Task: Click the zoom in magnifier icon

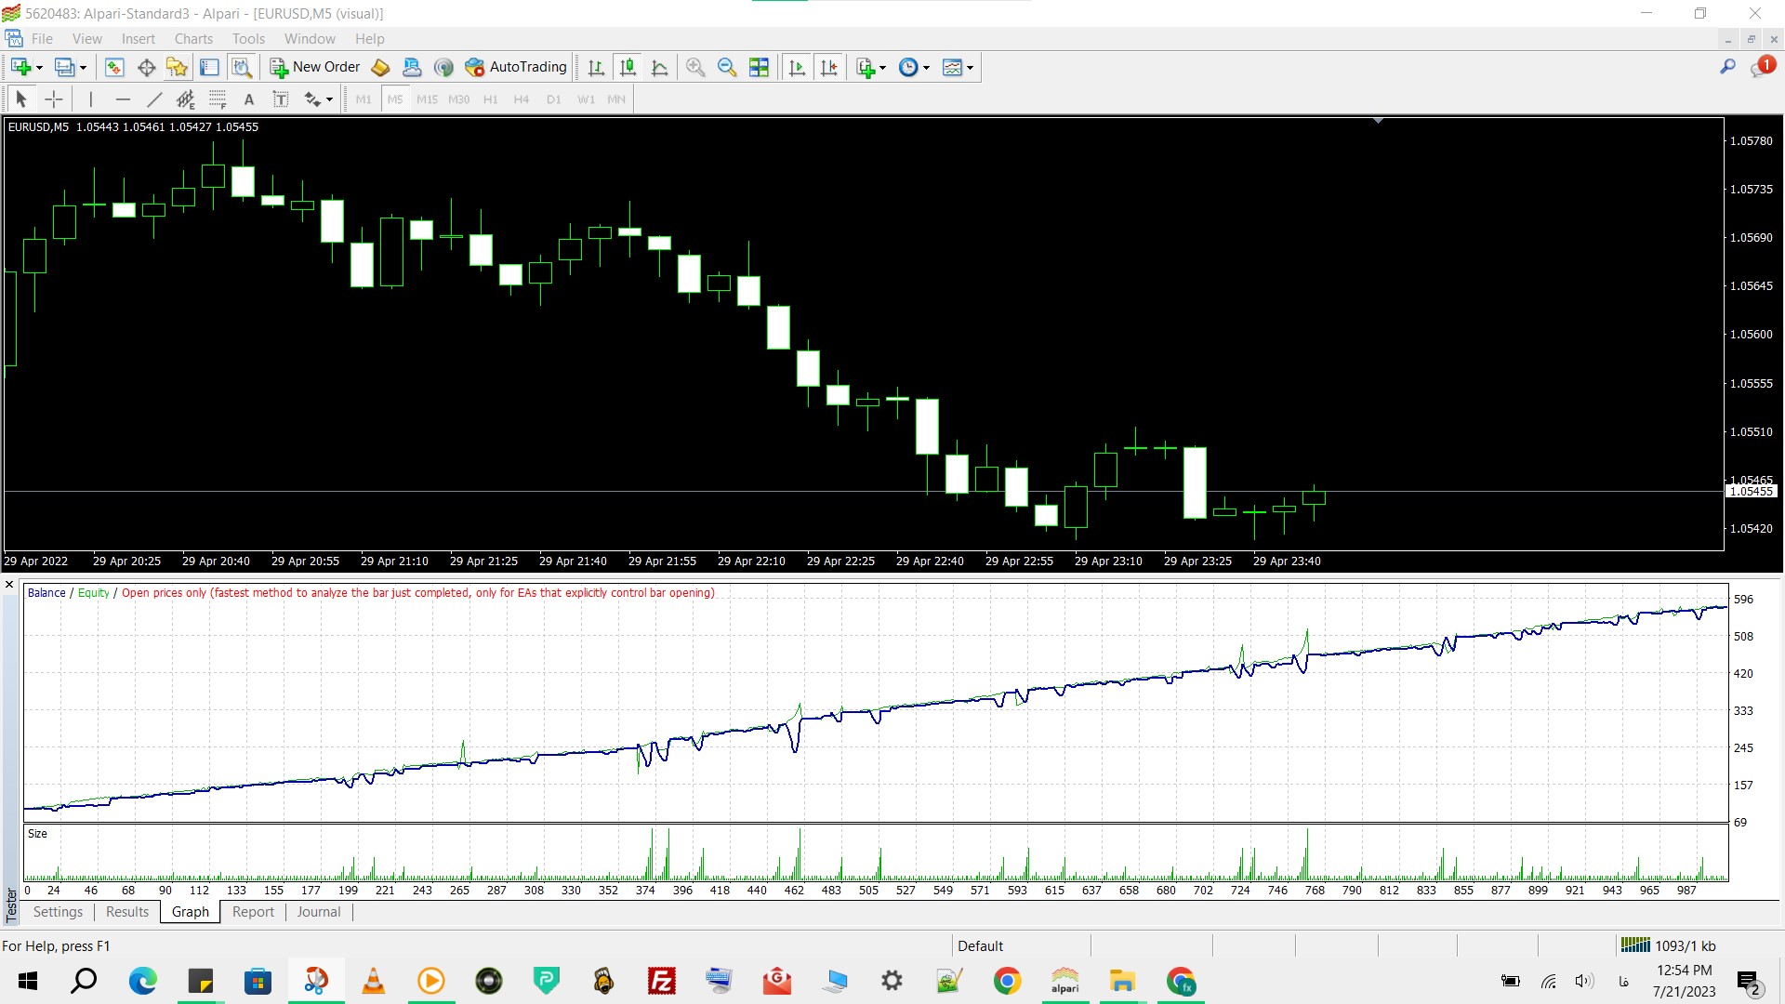Action: [694, 68]
